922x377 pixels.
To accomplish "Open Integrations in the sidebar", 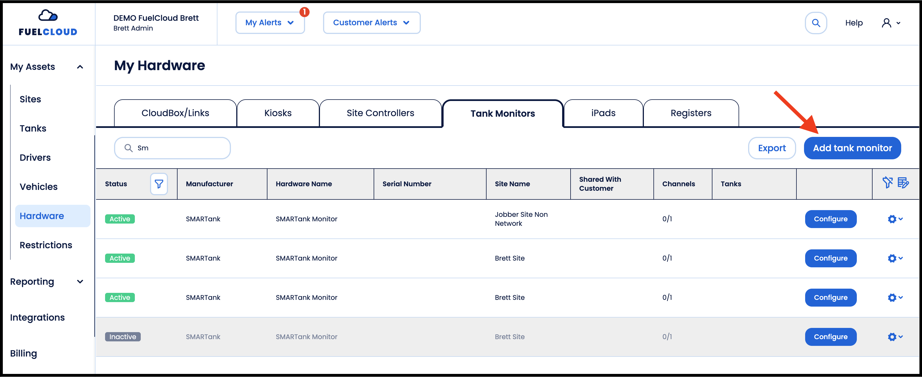I will 37,317.
